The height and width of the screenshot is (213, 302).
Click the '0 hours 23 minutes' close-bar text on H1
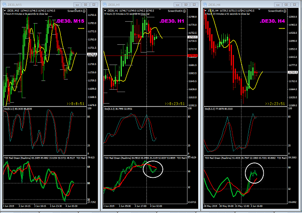point(127,14)
